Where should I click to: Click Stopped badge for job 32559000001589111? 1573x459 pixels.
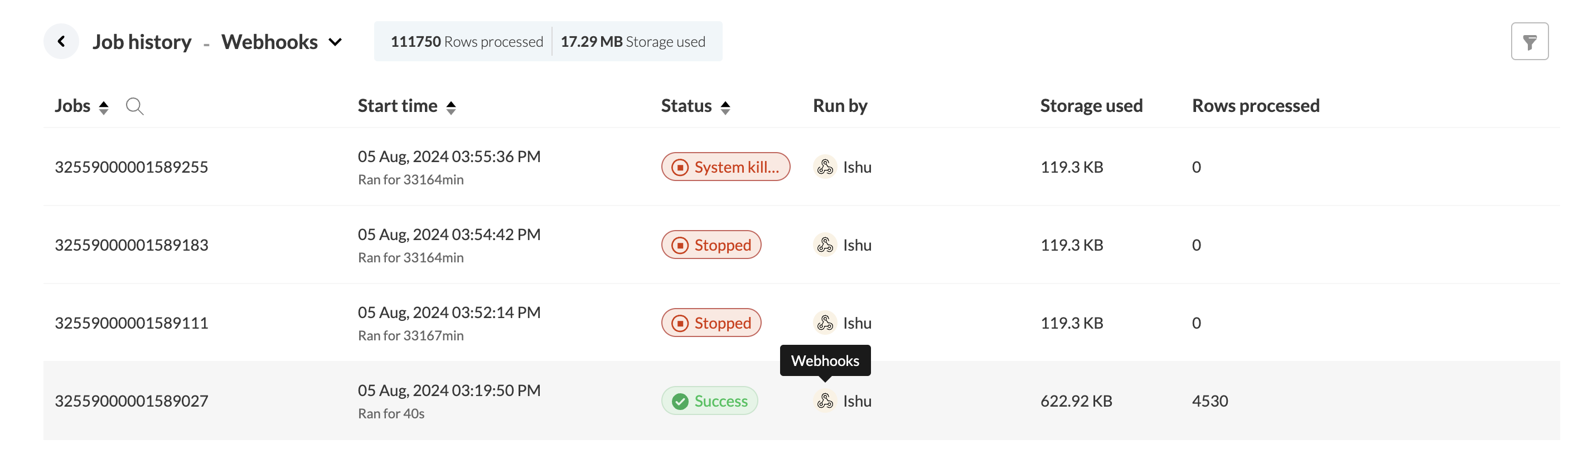[711, 323]
